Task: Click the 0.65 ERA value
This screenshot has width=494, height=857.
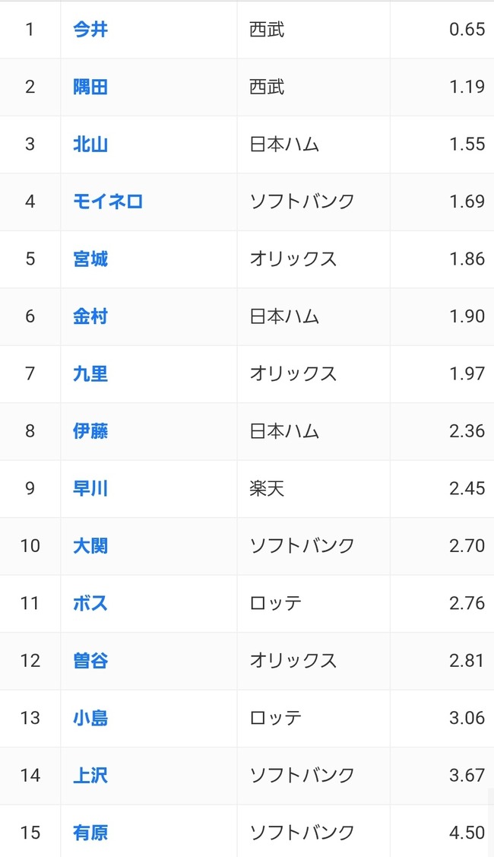Action: 467,30
